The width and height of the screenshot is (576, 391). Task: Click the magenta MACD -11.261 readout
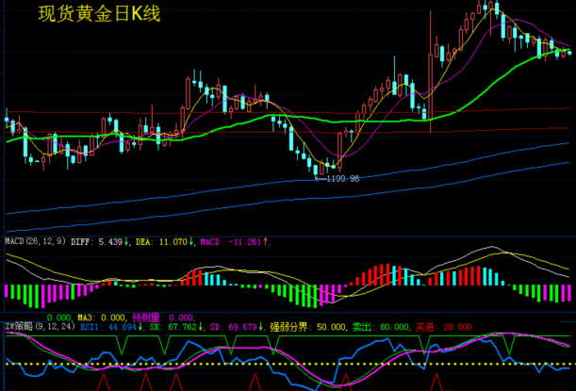click(232, 242)
